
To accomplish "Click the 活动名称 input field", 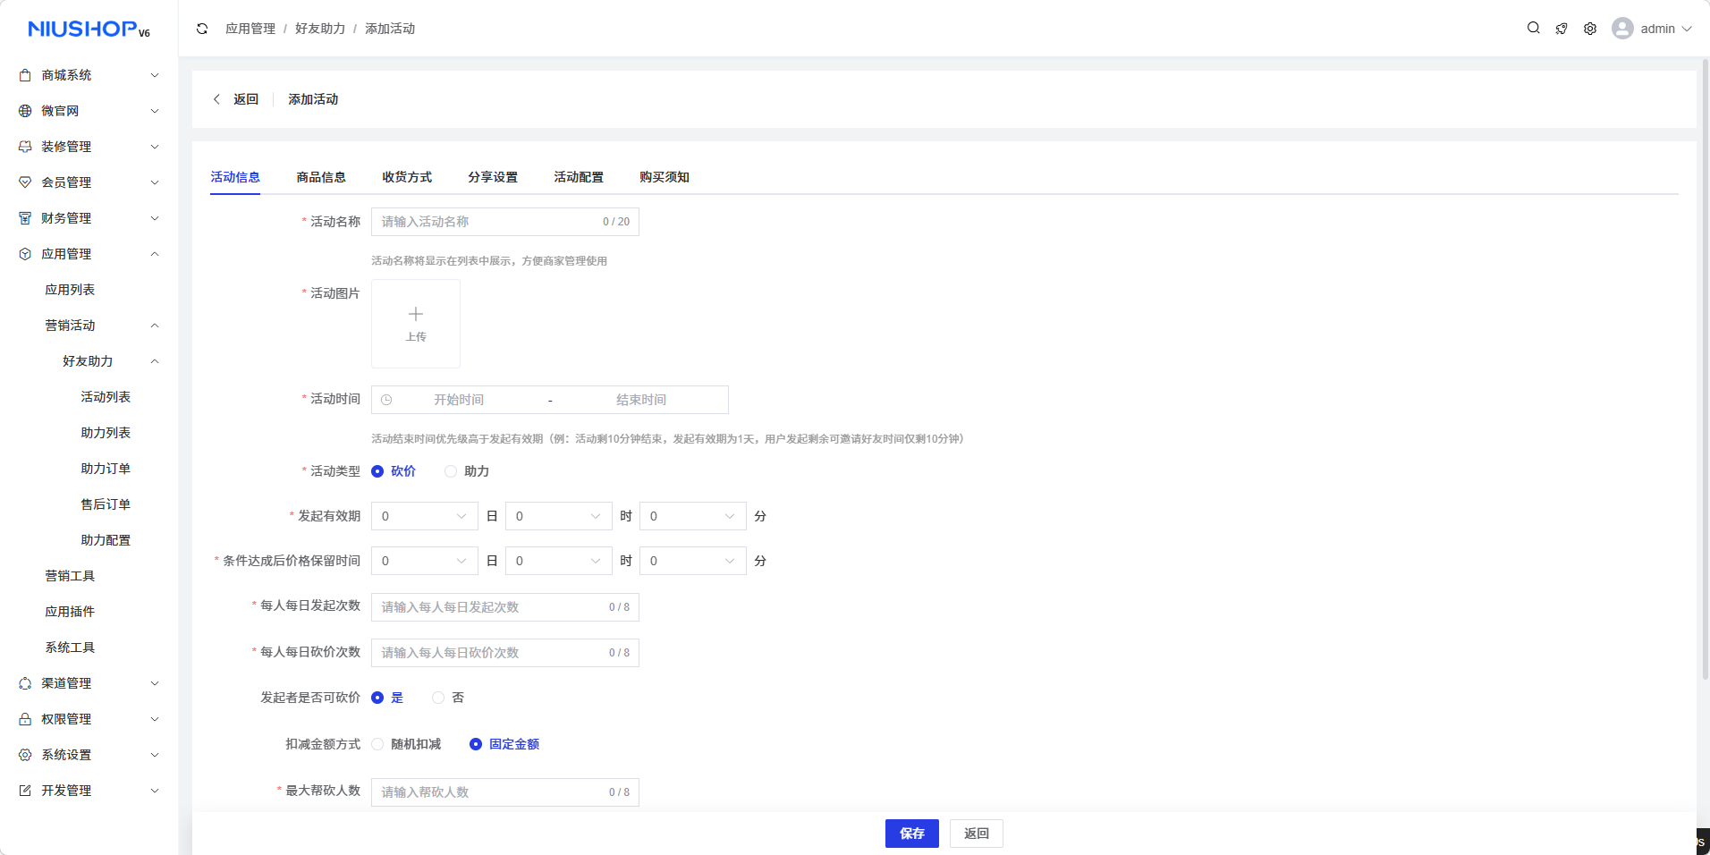I will pyautogui.click(x=487, y=222).
